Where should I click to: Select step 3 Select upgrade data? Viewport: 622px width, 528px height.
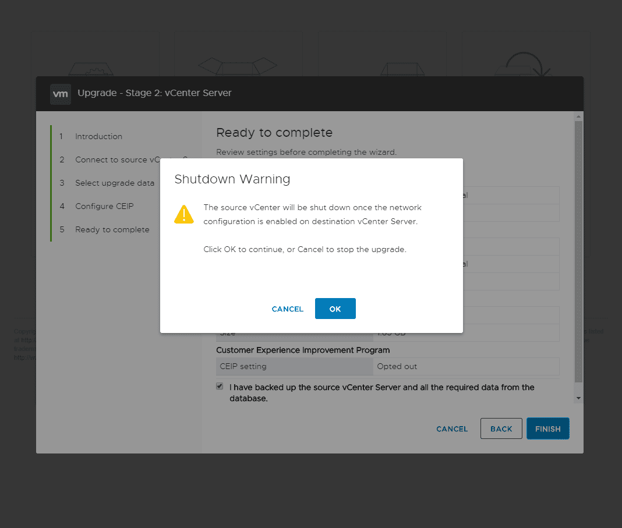click(107, 183)
